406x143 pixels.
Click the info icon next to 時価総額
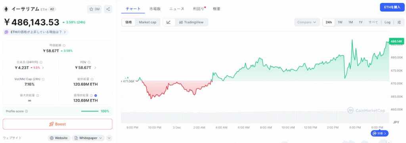click(64, 45)
